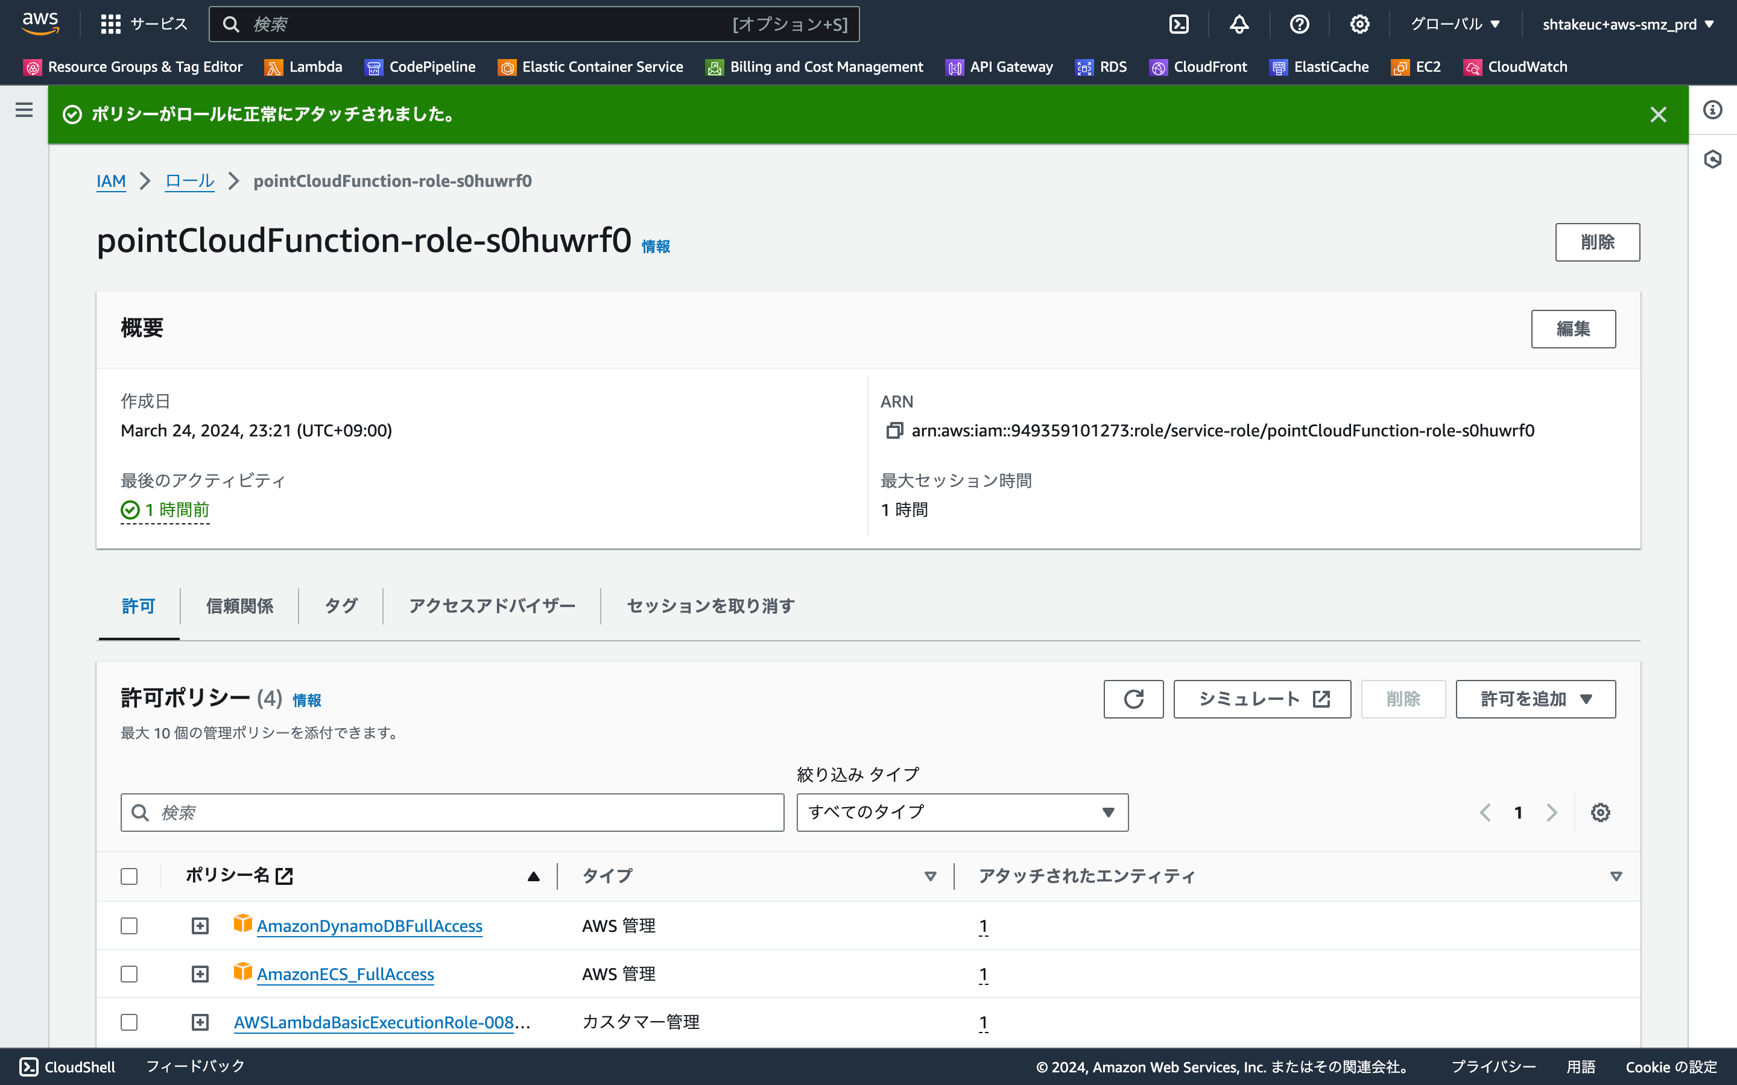Open the notifications bell icon
This screenshot has height=1085, width=1737.
click(x=1239, y=24)
